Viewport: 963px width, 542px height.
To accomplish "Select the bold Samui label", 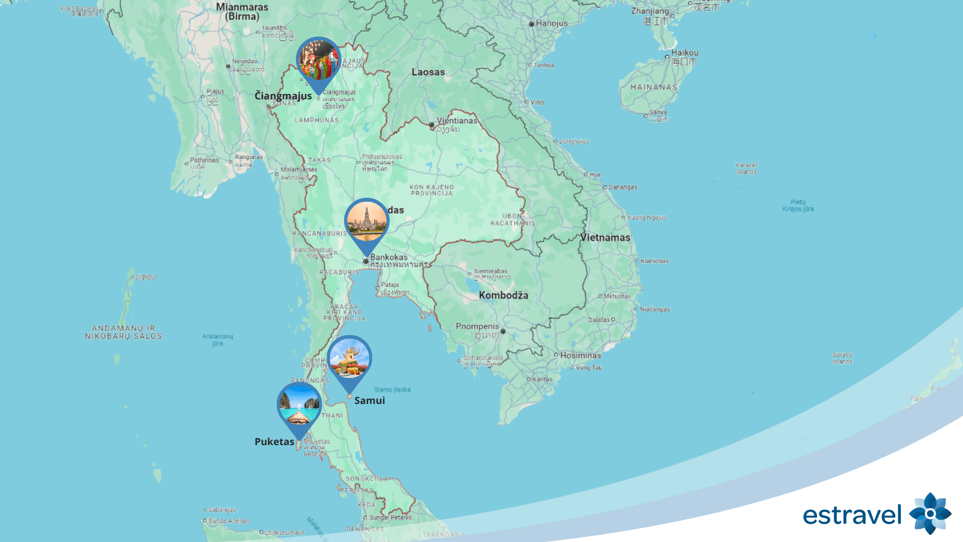I will click(x=370, y=400).
